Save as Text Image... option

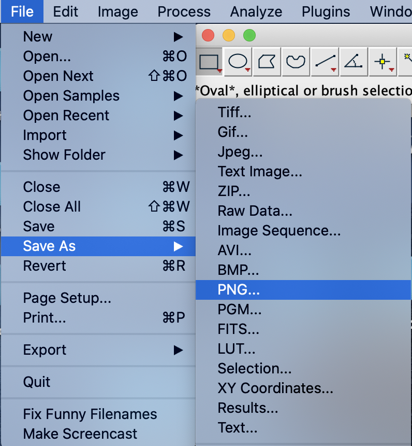coord(303,172)
